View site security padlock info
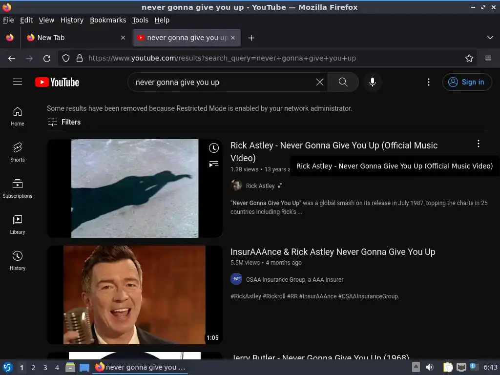This screenshot has height=375, width=500. pos(80,58)
